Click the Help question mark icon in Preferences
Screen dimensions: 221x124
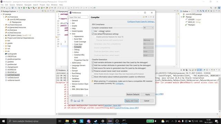coord(71,101)
